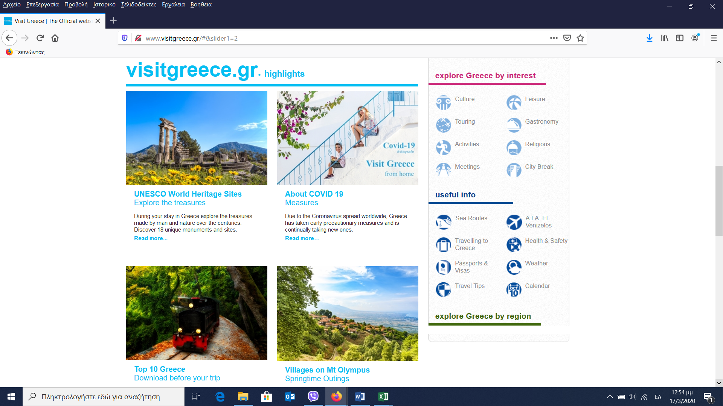
Task: Click the Mt Olympus villages thumbnail
Action: click(x=347, y=313)
